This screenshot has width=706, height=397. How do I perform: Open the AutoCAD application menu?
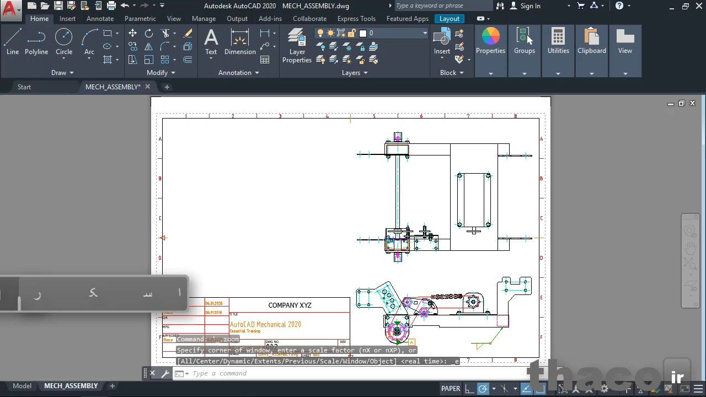(x=10, y=10)
